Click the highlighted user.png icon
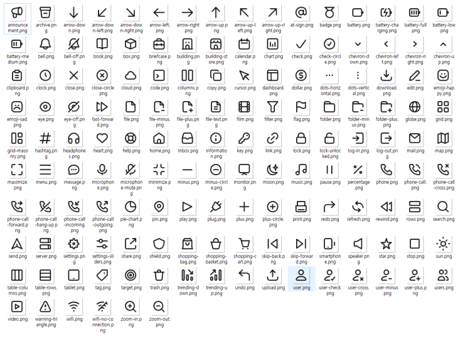This screenshot has height=339, width=458. click(x=301, y=276)
